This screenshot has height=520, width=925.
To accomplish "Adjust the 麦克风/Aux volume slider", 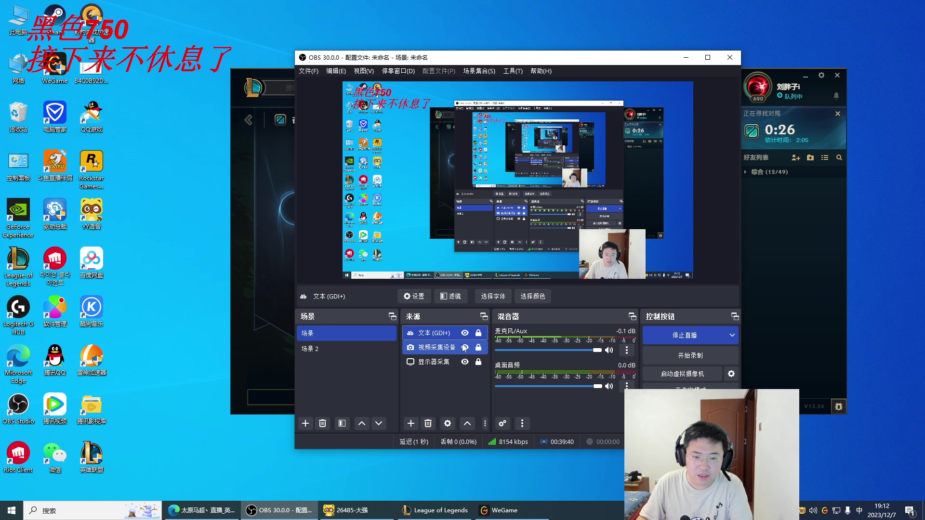I will [548, 350].
